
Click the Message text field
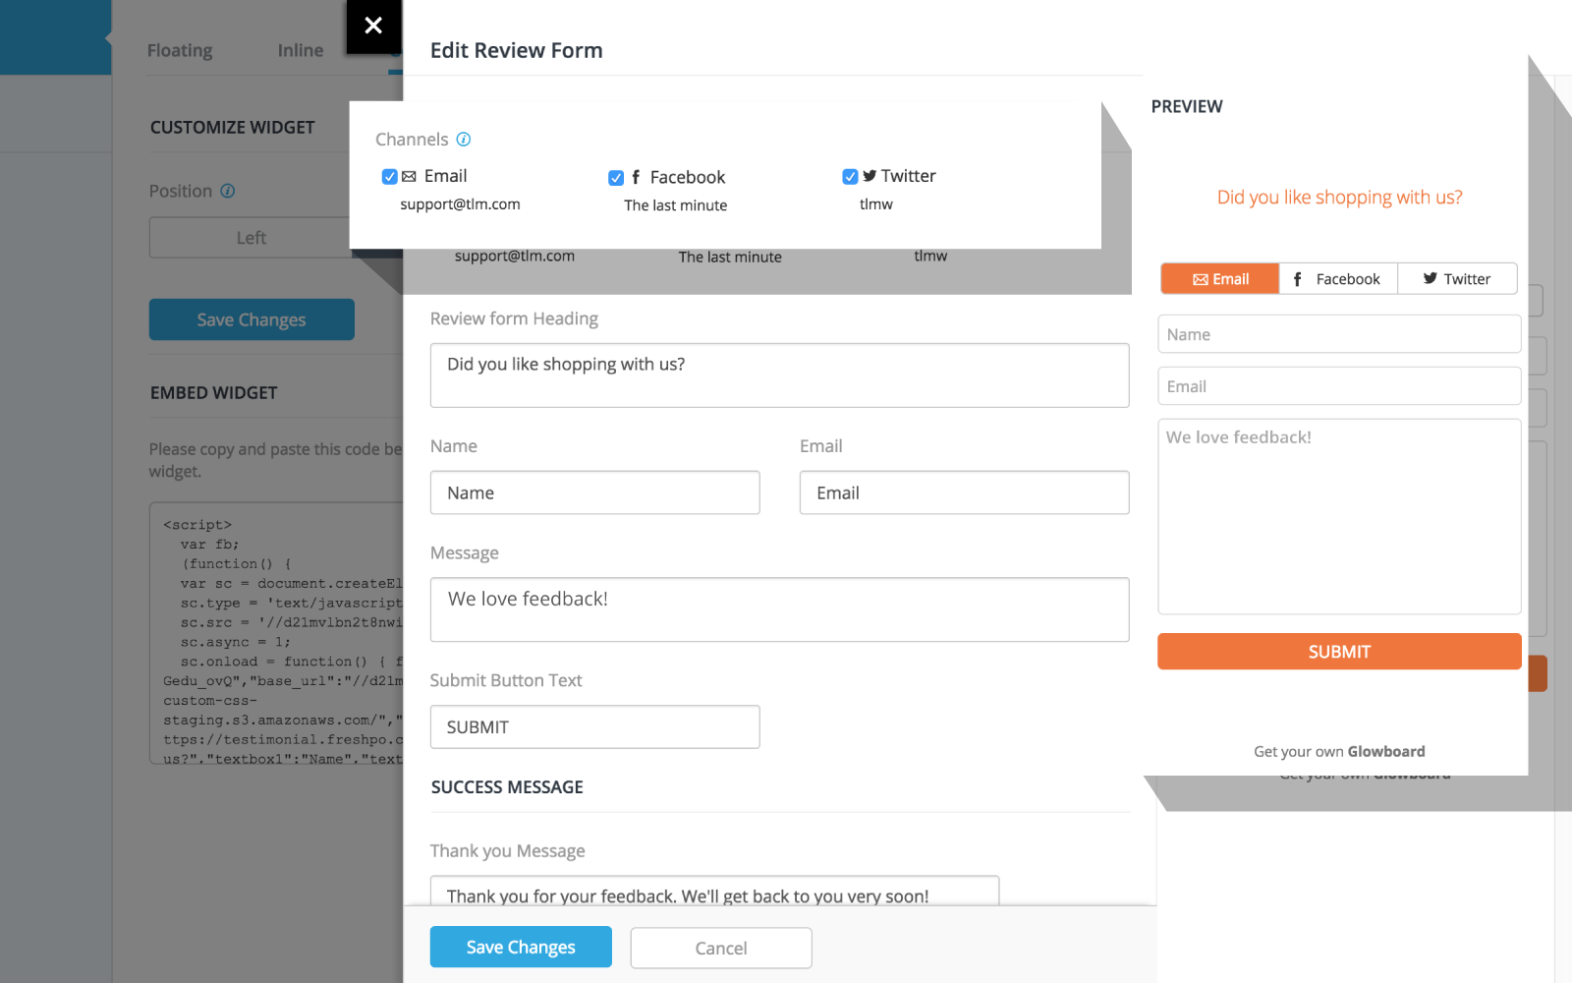click(779, 609)
